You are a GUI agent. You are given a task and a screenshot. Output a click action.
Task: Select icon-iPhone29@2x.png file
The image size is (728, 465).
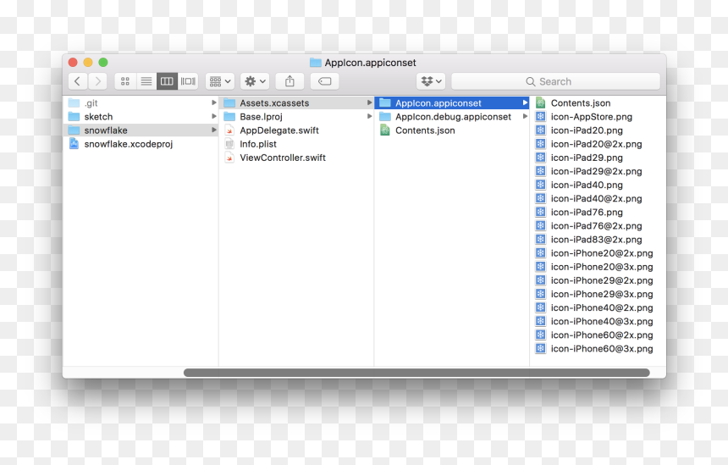click(594, 280)
